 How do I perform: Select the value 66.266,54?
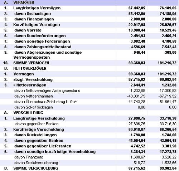pyautogui.click(x=168, y=130)
